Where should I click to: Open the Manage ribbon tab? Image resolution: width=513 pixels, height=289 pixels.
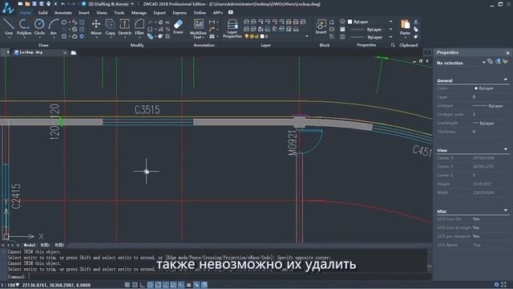pos(139,13)
